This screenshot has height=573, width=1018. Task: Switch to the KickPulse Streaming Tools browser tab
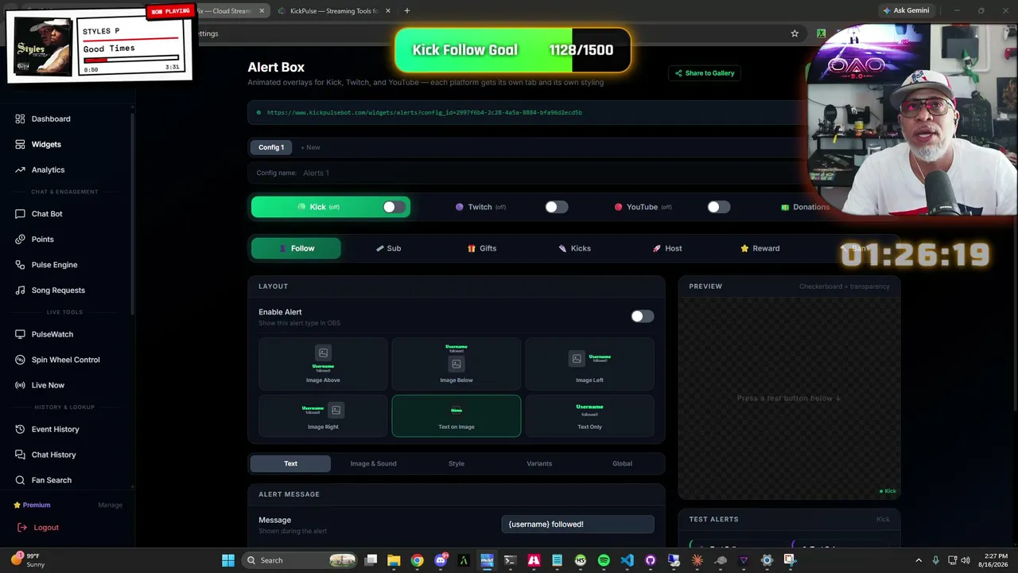click(334, 11)
